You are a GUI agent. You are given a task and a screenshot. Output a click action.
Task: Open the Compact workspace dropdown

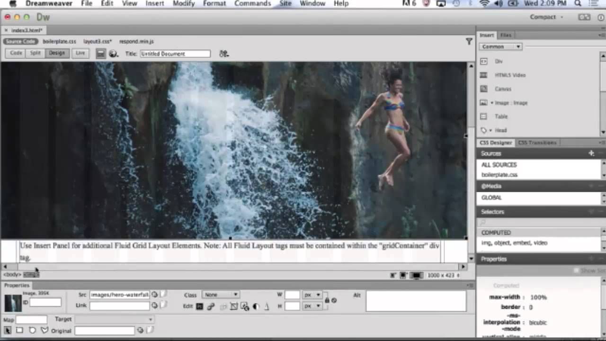546,17
